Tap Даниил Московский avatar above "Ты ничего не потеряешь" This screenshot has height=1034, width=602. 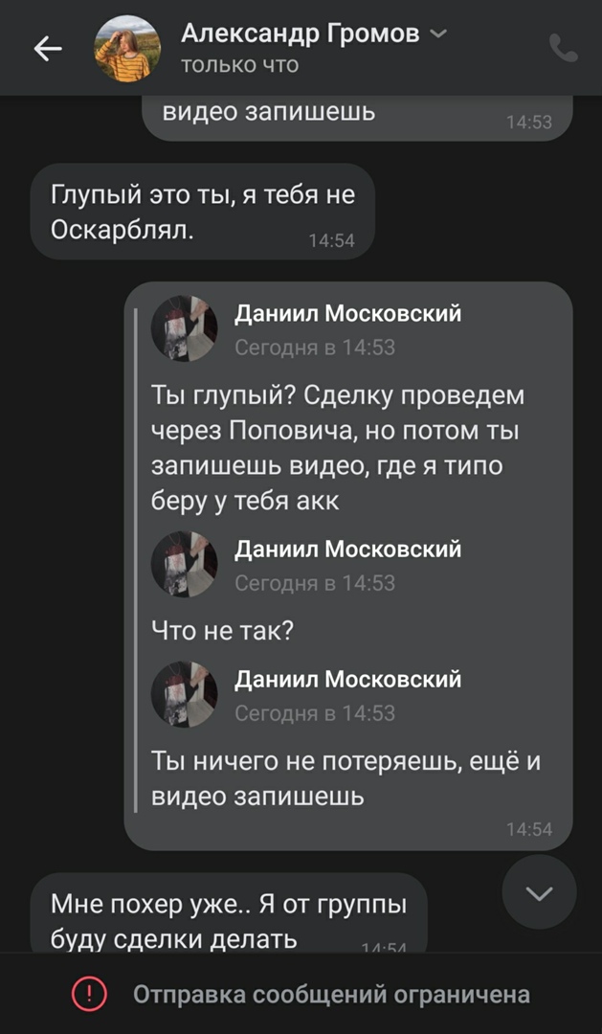(185, 694)
